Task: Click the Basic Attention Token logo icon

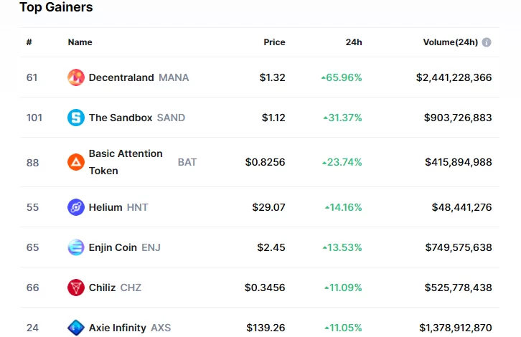Action: [76, 162]
